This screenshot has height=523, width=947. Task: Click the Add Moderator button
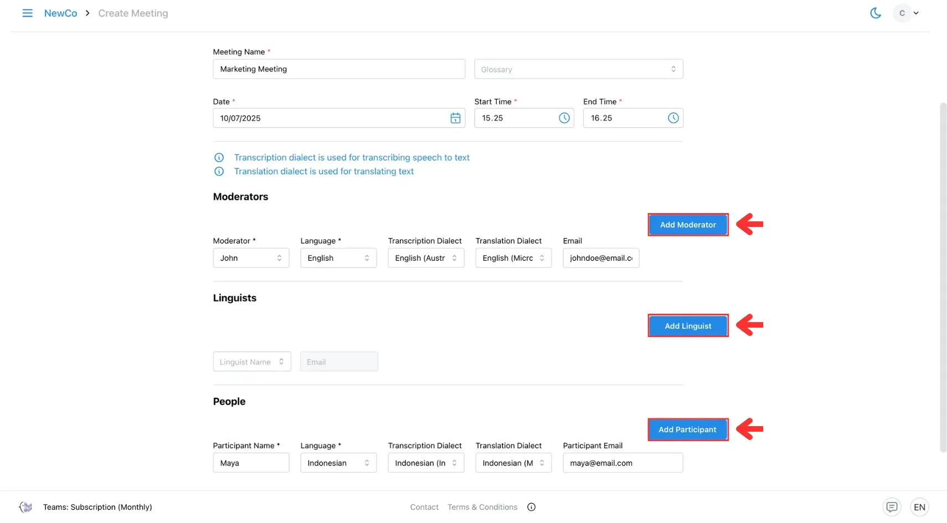[x=687, y=225]
